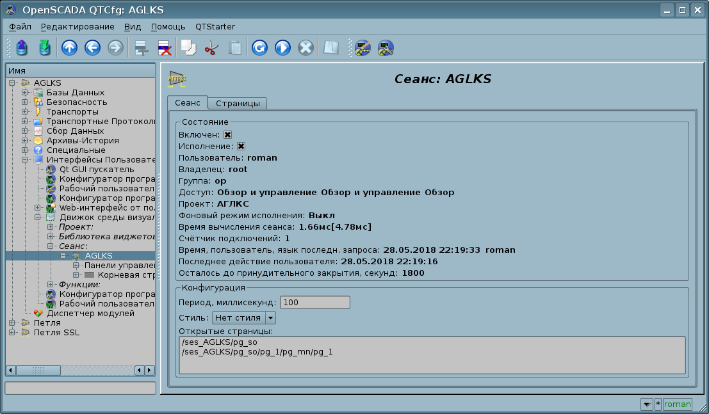Click the Имя column header
The image size is (709, 414).
tap(81, 70)
